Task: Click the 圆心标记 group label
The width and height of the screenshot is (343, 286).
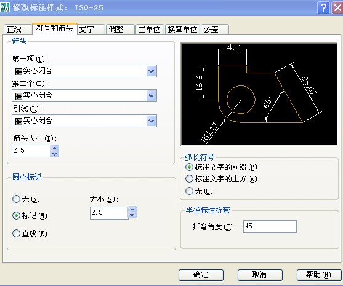Action: pos(27,177)
